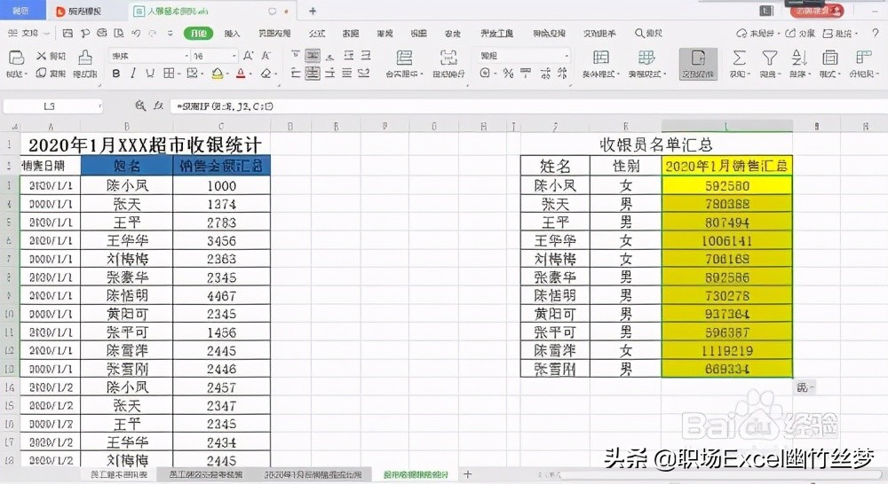
Task: Click the fx insert function icon
Action: click(159, 105)
